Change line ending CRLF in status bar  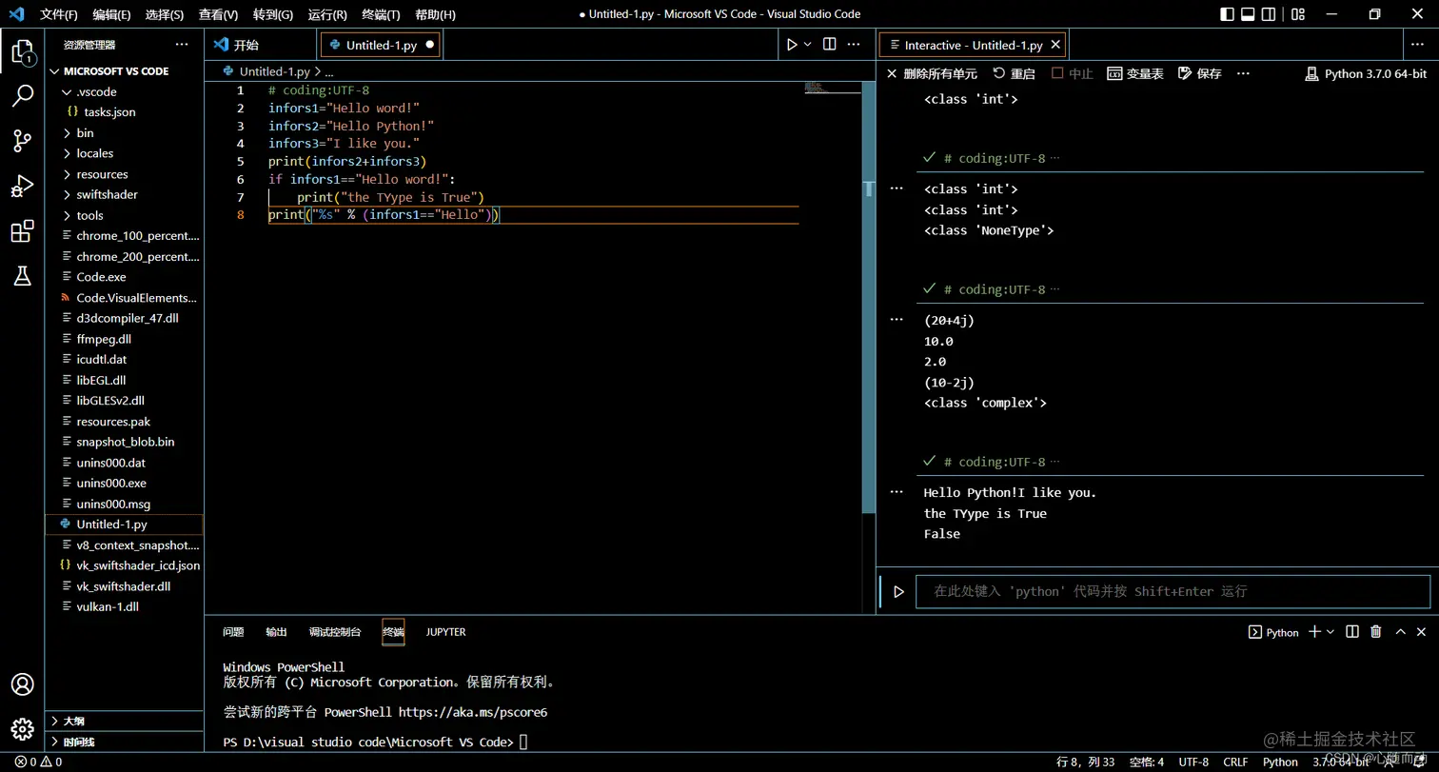tap(1235, 762)
